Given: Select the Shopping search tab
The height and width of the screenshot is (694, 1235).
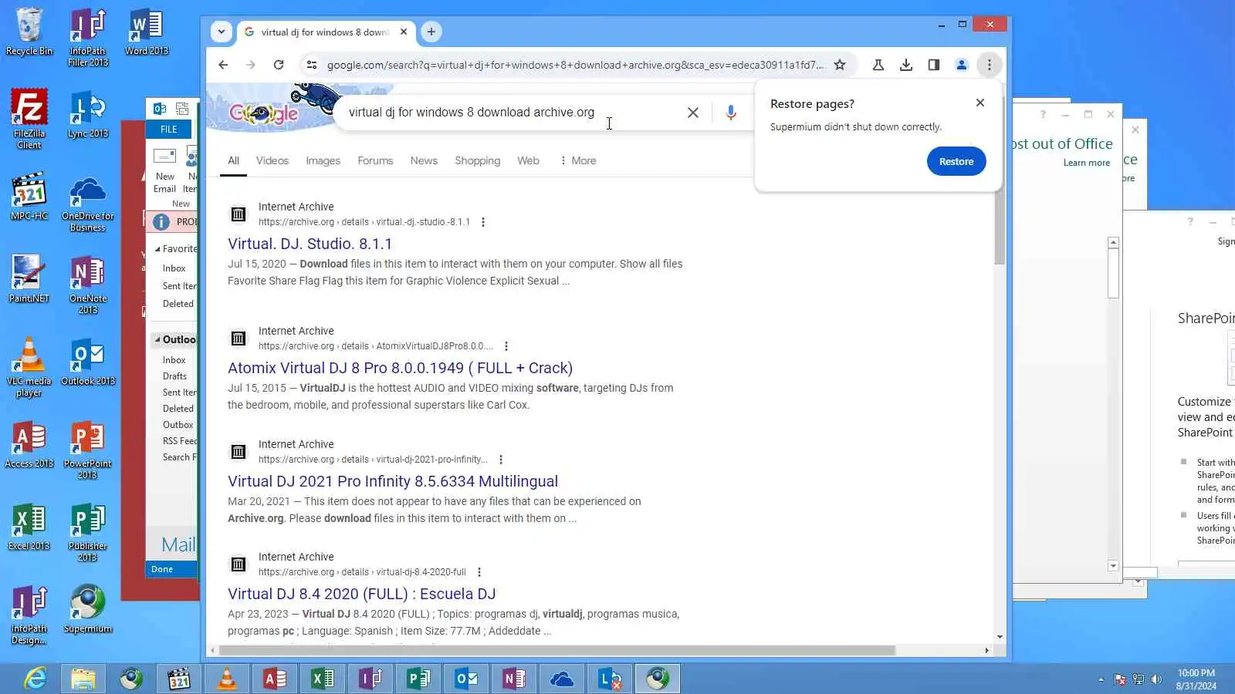Looking at the screenshot, I should 477,160.
